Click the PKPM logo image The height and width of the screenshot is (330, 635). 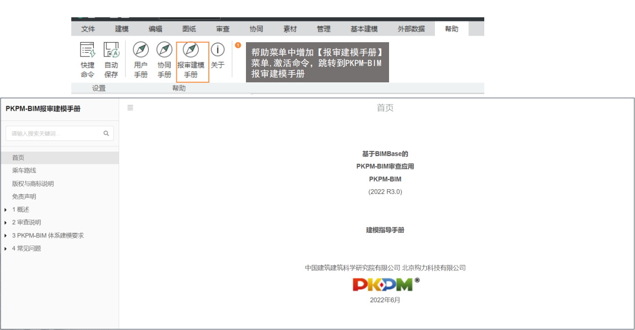pyautogui.click(x=386, y=284)
